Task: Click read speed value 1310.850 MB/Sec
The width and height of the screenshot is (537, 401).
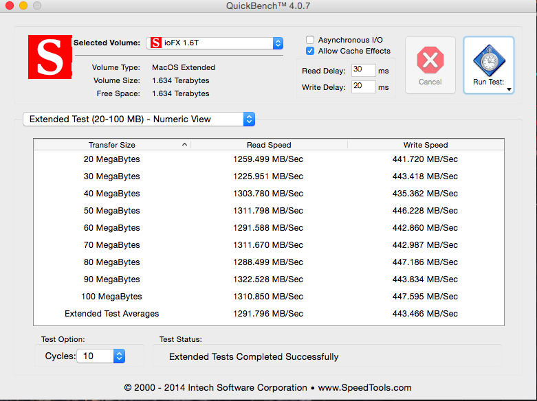Action: [268, 297]
